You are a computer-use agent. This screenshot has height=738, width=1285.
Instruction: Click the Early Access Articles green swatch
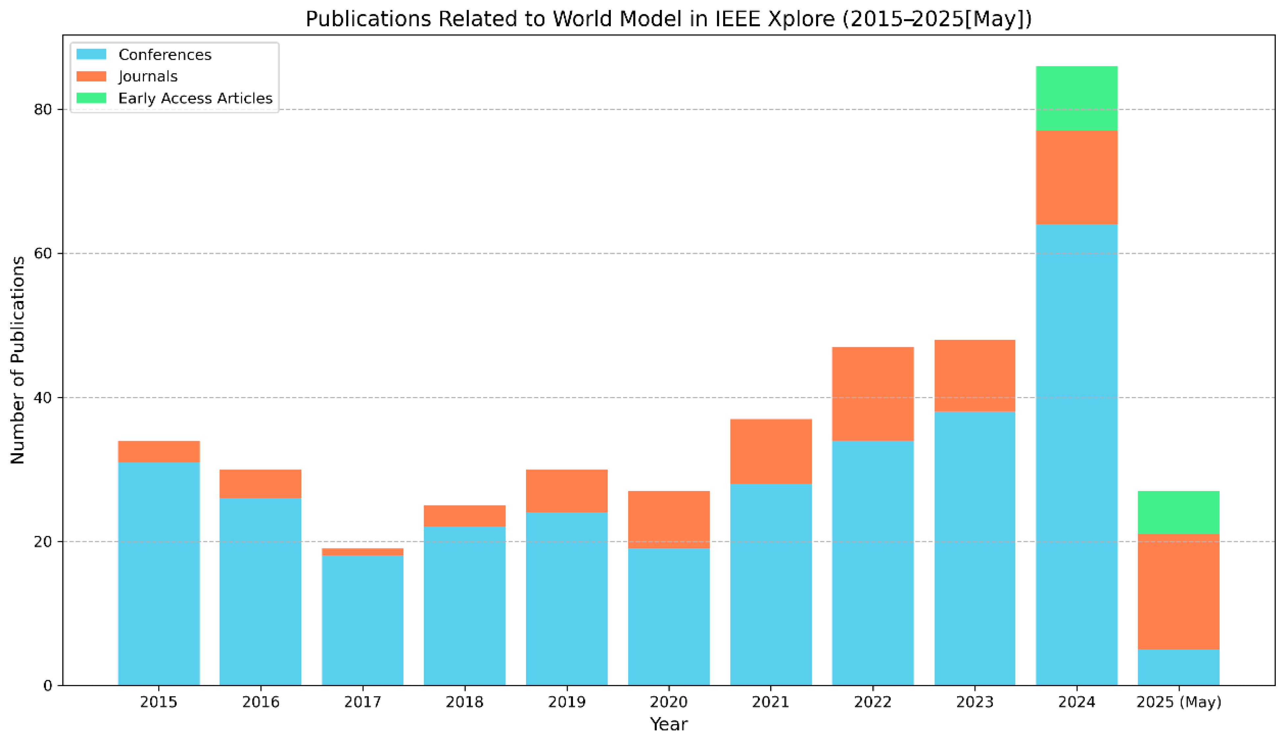point(91,98)
